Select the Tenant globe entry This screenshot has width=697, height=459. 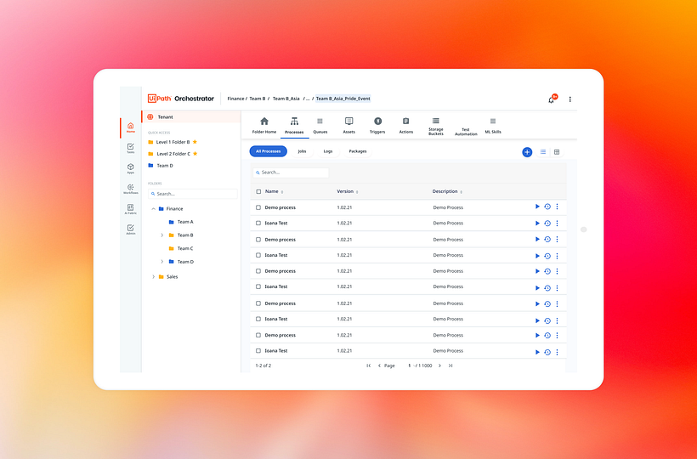pyautogui.click(x=191, y=116)
